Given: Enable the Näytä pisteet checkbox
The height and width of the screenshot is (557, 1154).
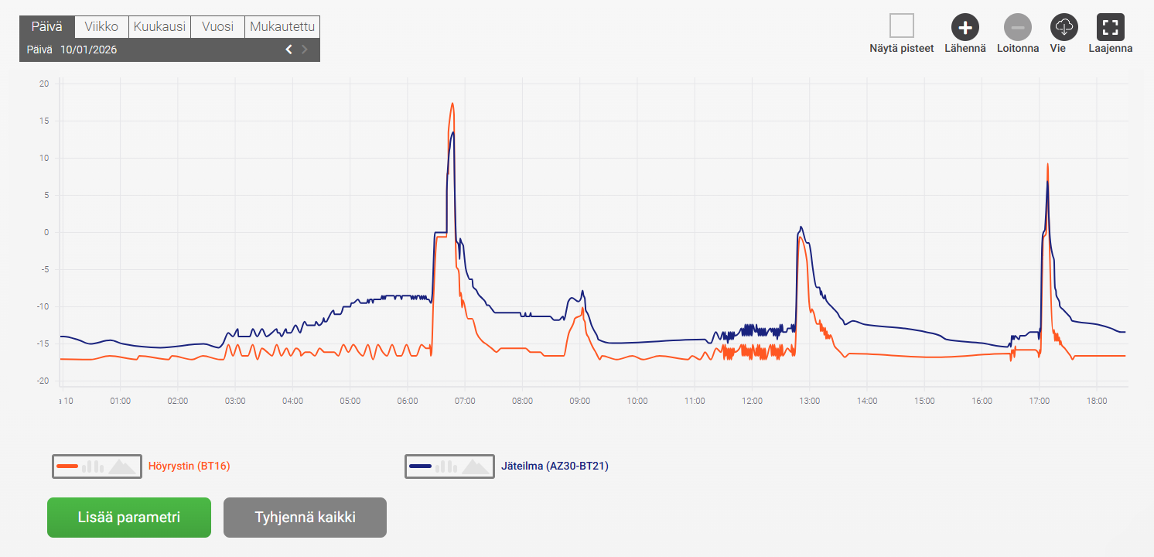Looking at the screenshot, I should (901, 26).
